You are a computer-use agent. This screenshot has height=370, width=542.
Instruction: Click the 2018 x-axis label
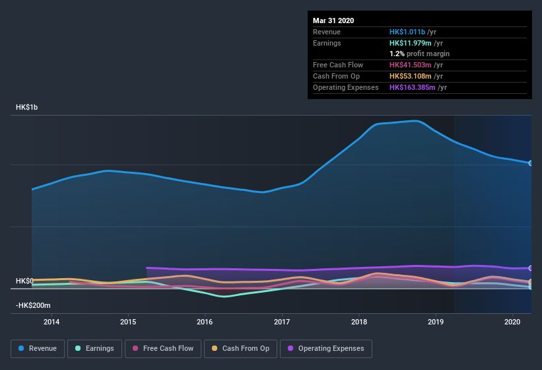pyautogui.click(x=359, y=322)
